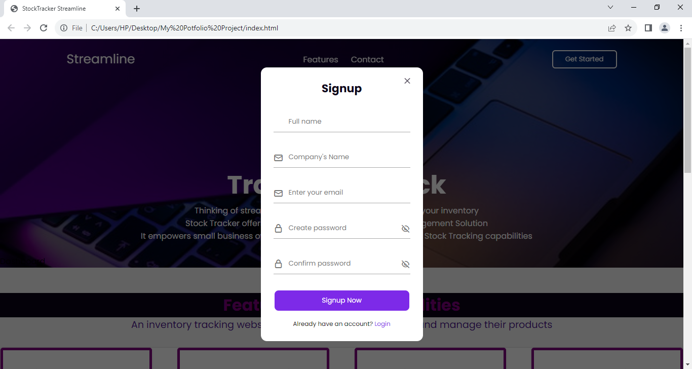692x369 pixels.
Task: Expand Chrome's address bar site settings
Action: [x=64, y=28]
